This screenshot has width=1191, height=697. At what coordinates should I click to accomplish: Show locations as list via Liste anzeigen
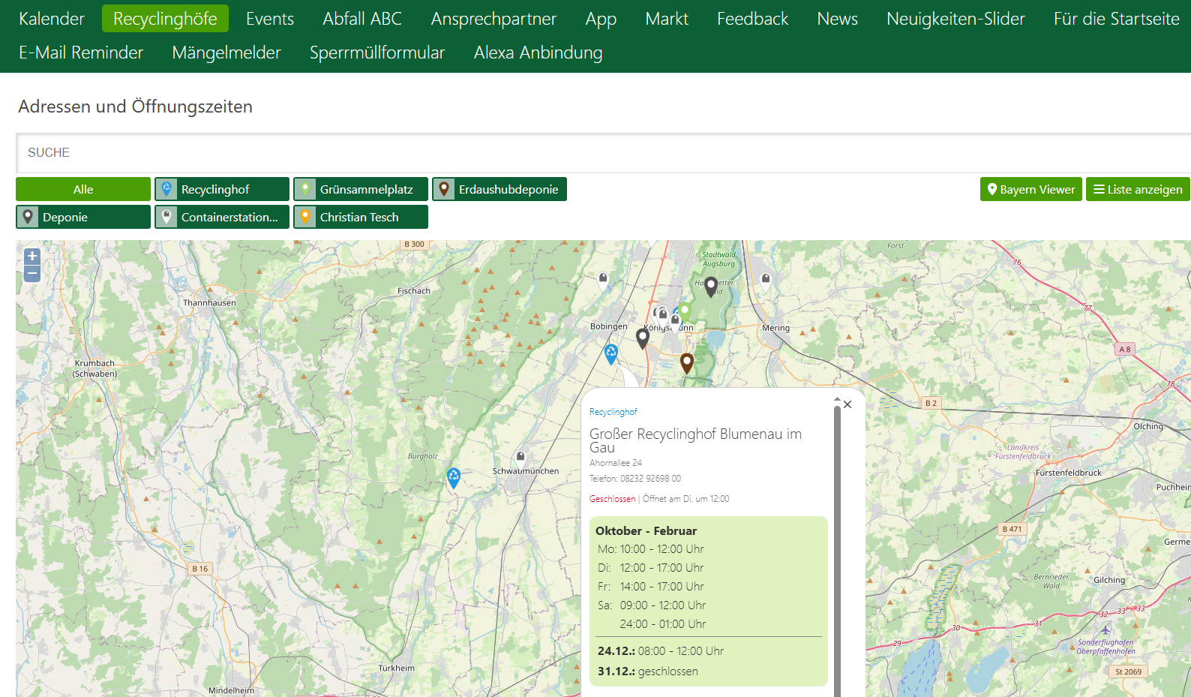click(1138, 189)
